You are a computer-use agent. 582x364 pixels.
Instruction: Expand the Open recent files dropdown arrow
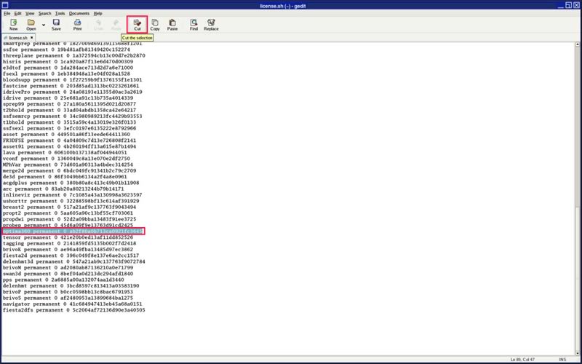click(43, 25)
